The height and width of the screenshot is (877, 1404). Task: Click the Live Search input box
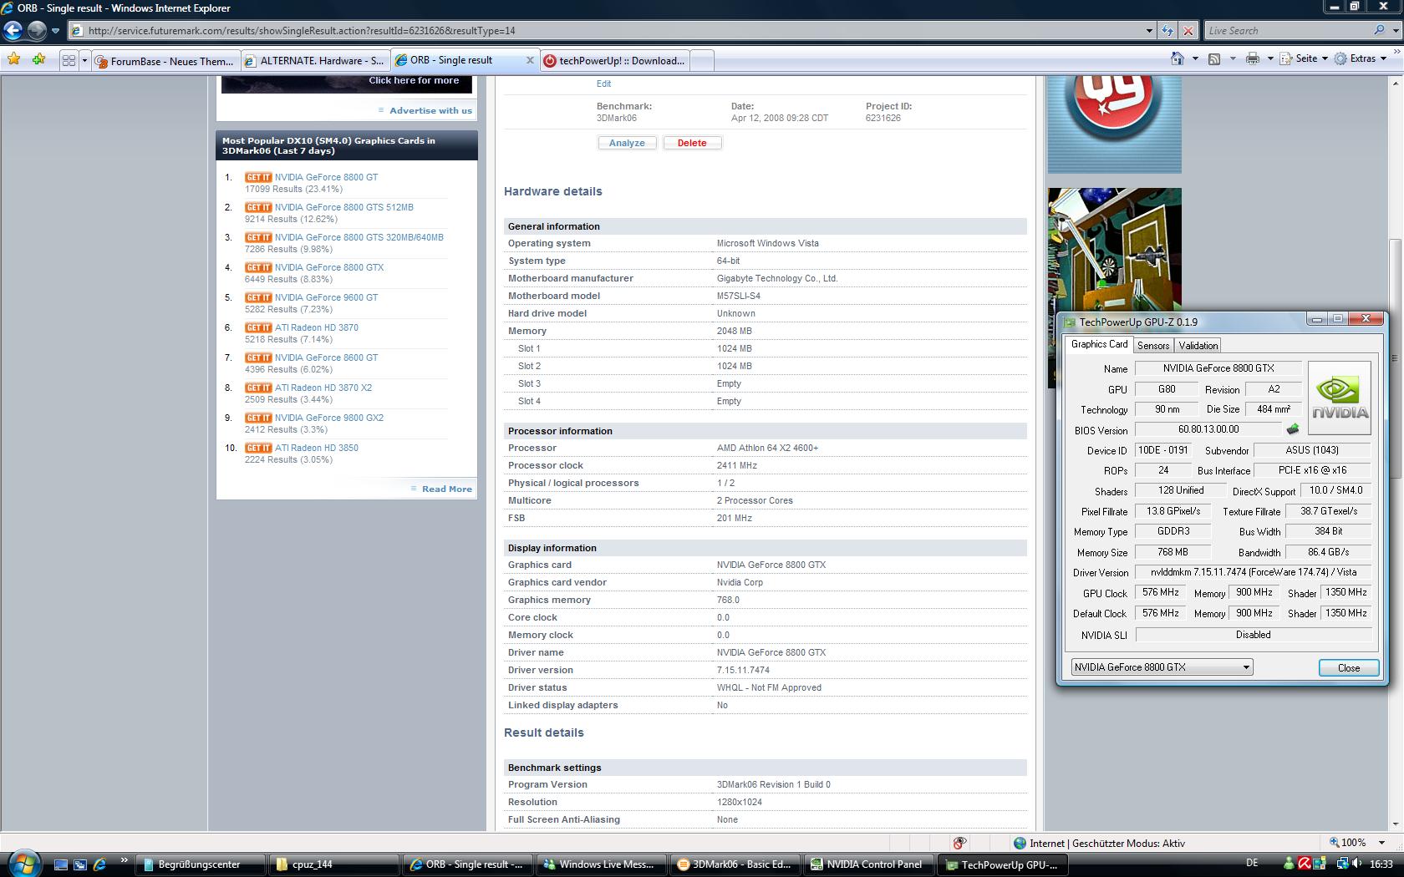tap(1288, 31)
